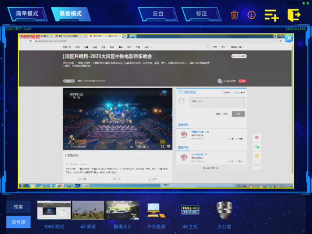This screenshot has width=312, height=234.
Task: Close the 1080测试 window with X icon
Action: click(289, 38)
